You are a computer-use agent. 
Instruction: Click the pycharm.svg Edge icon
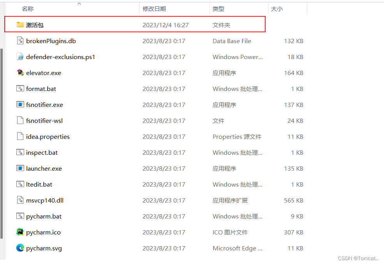pyautogui.click(x=20, y=248)
